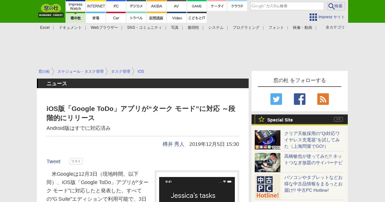Open 高橋敏也が使ってみた article link
This screenshot has height=202, width=385.
point(313,159)
